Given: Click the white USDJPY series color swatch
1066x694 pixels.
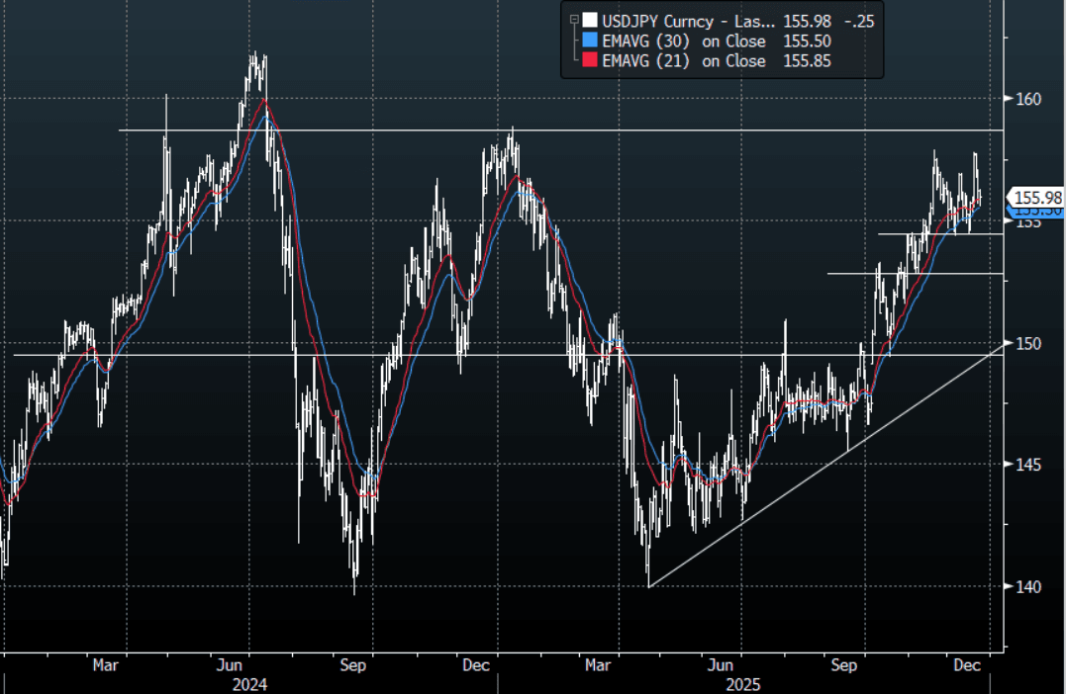Looking at the screenshot, I should point(590,20).
